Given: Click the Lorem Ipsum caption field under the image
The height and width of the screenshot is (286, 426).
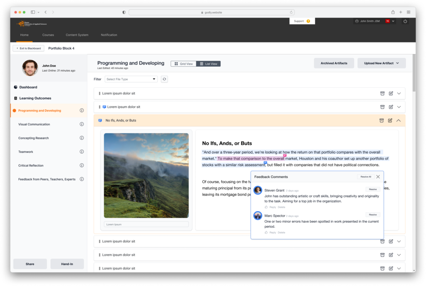Looking at the screenshot, I should [146, 224].
